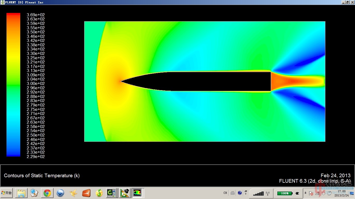Image resolution: width=355 pixels, height=199 pixels.
Task: Open the file explorer folder icon
Action: click(x=21, y=193)
